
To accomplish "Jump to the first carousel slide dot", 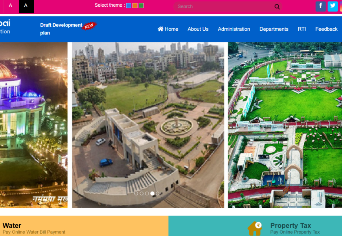I will (136, 194).
